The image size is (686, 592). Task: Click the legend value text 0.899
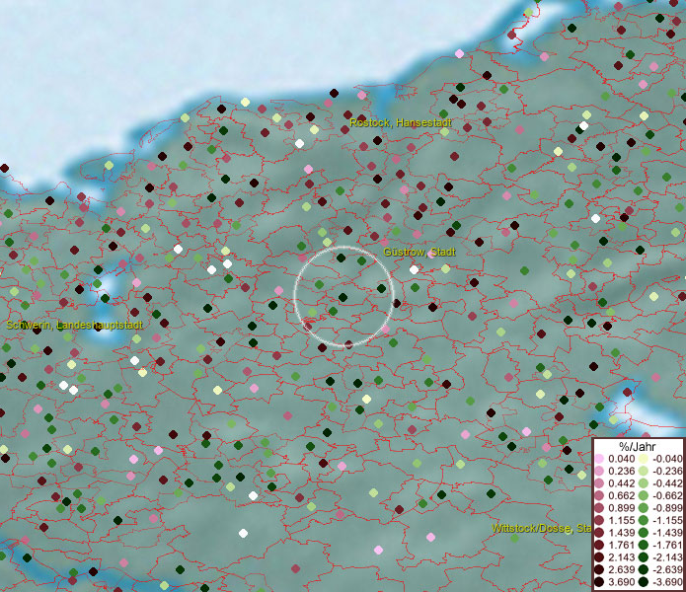[621, 508]
